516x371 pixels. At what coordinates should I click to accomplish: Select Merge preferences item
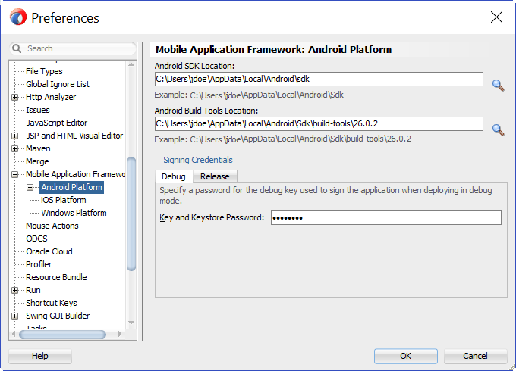(37, 161)
